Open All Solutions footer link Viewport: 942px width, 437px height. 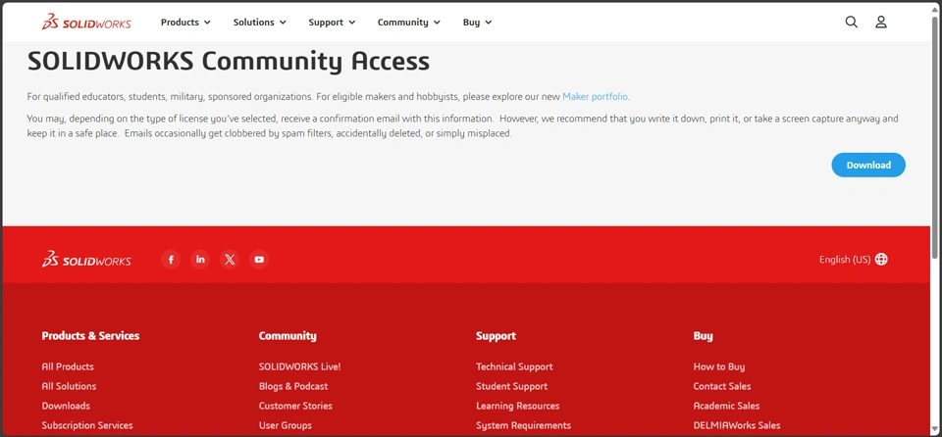69,386
